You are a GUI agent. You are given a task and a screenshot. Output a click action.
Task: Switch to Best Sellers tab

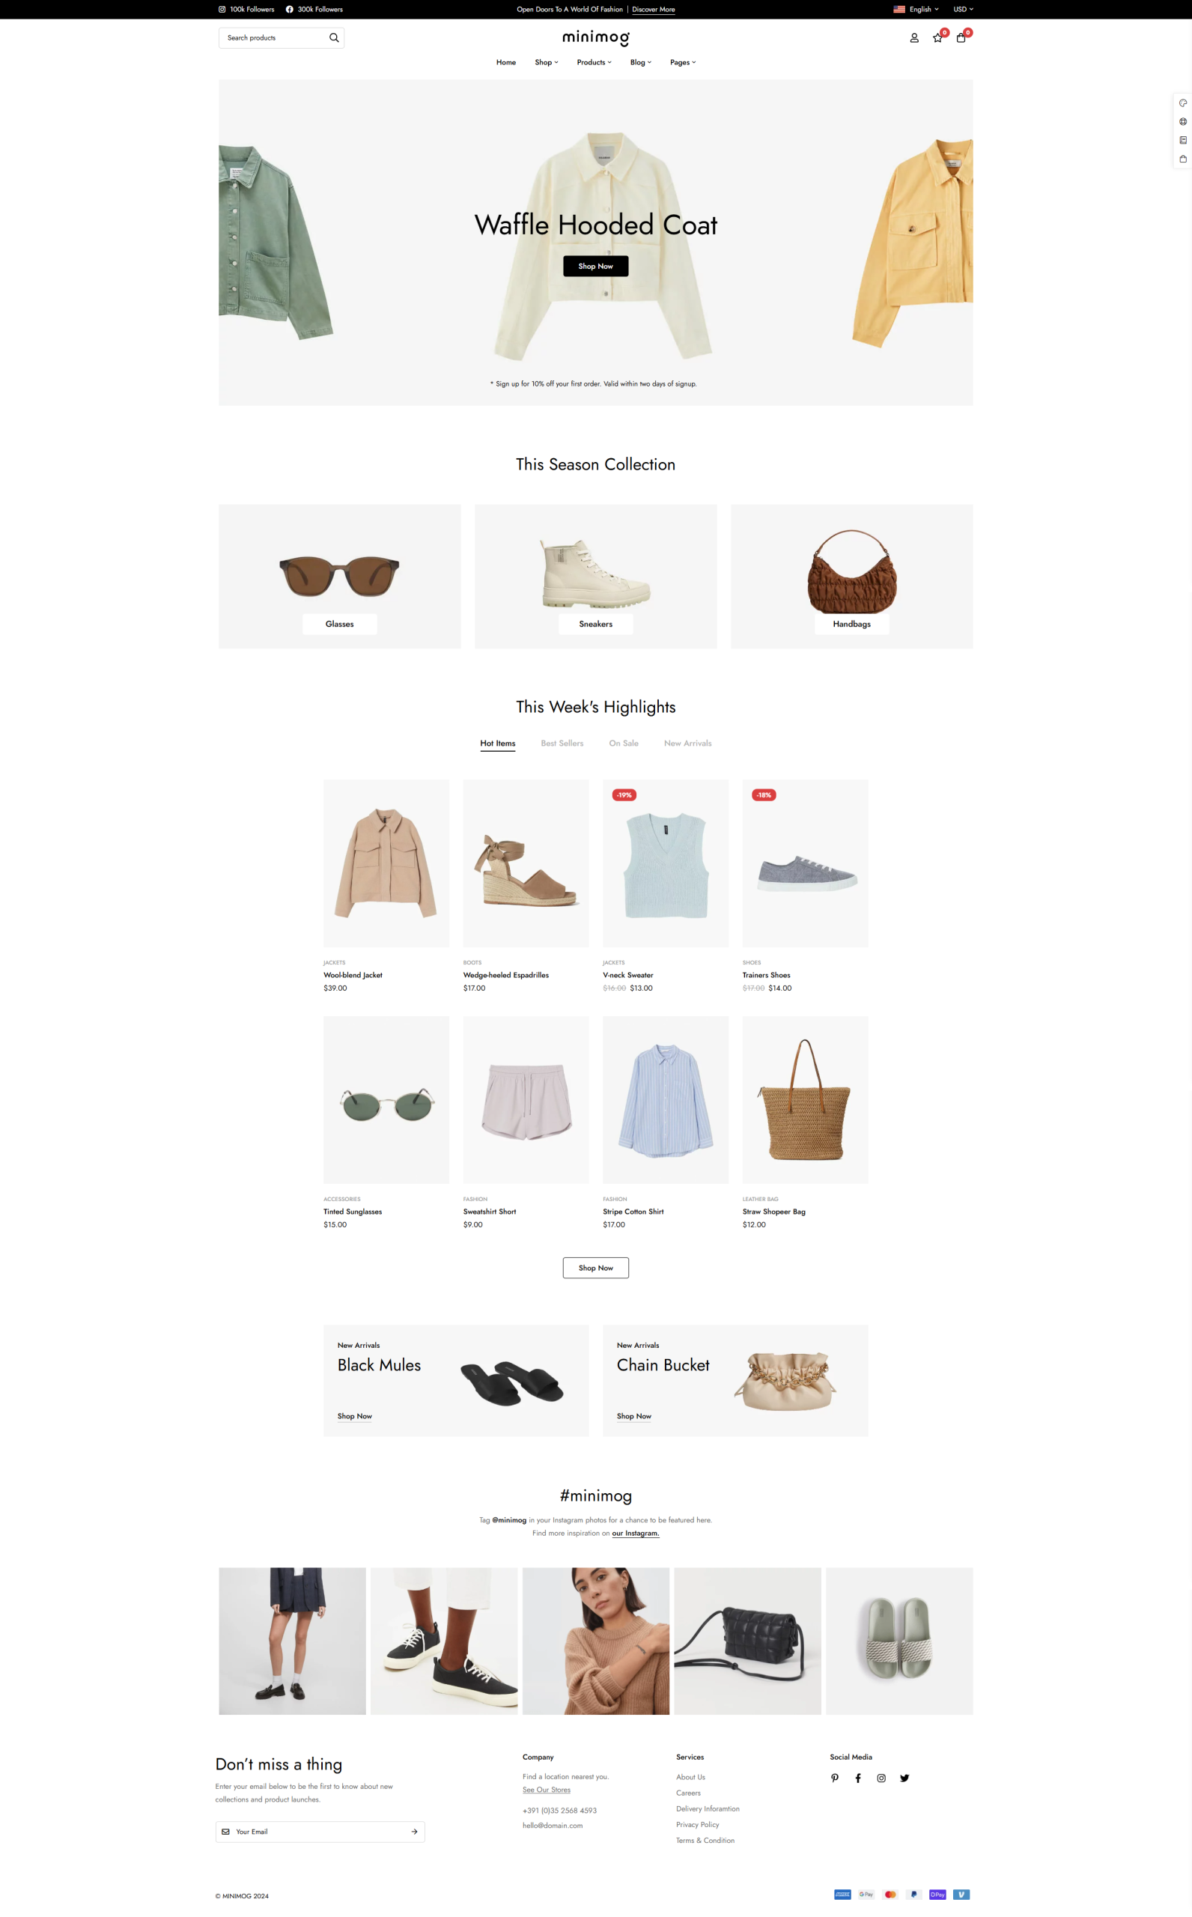[562, 744]
